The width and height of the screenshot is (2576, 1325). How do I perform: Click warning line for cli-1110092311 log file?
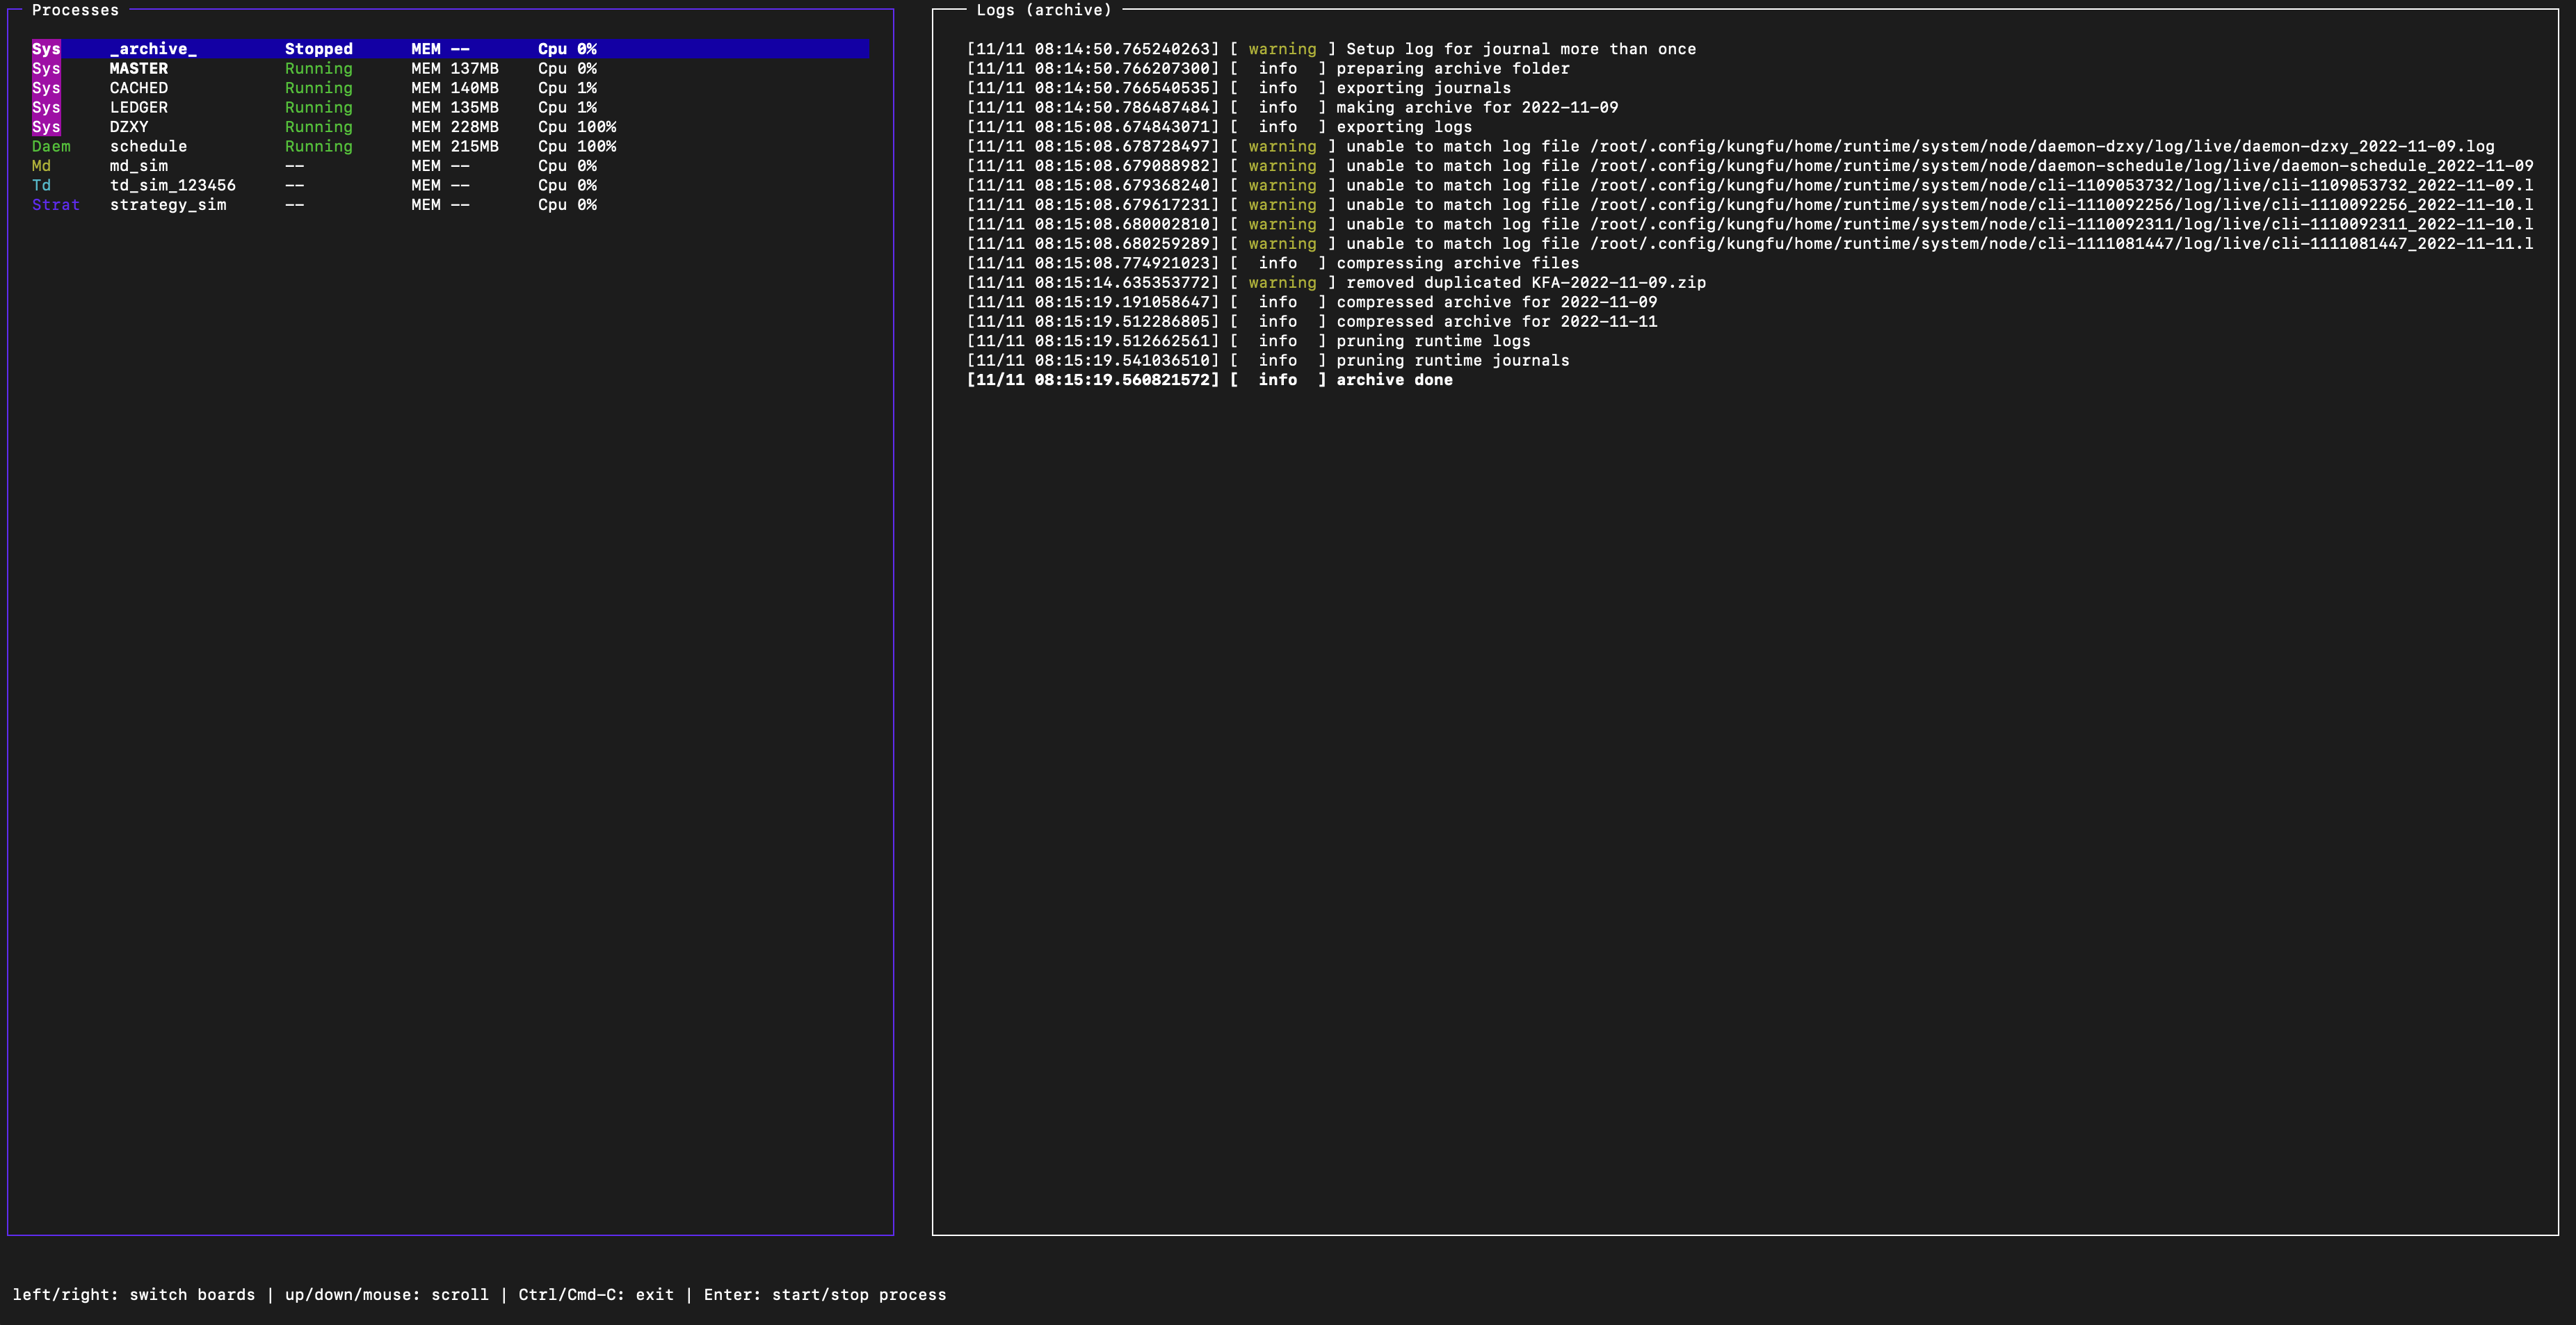[1750, 225]
